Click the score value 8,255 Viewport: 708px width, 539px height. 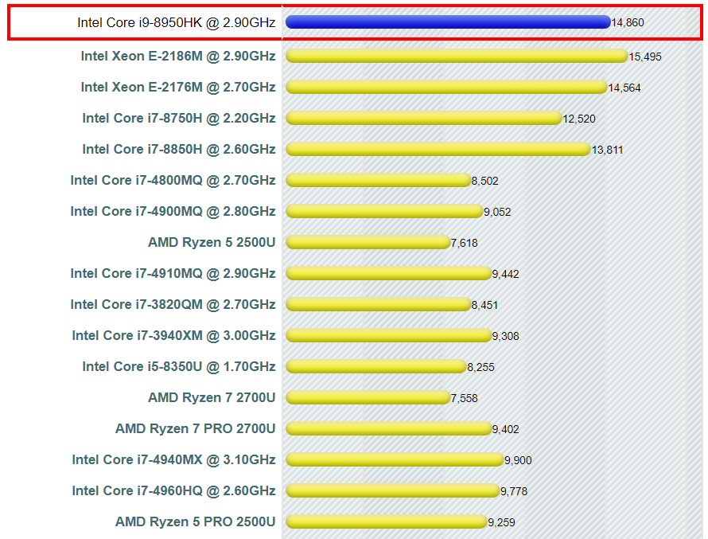(480, 367)
